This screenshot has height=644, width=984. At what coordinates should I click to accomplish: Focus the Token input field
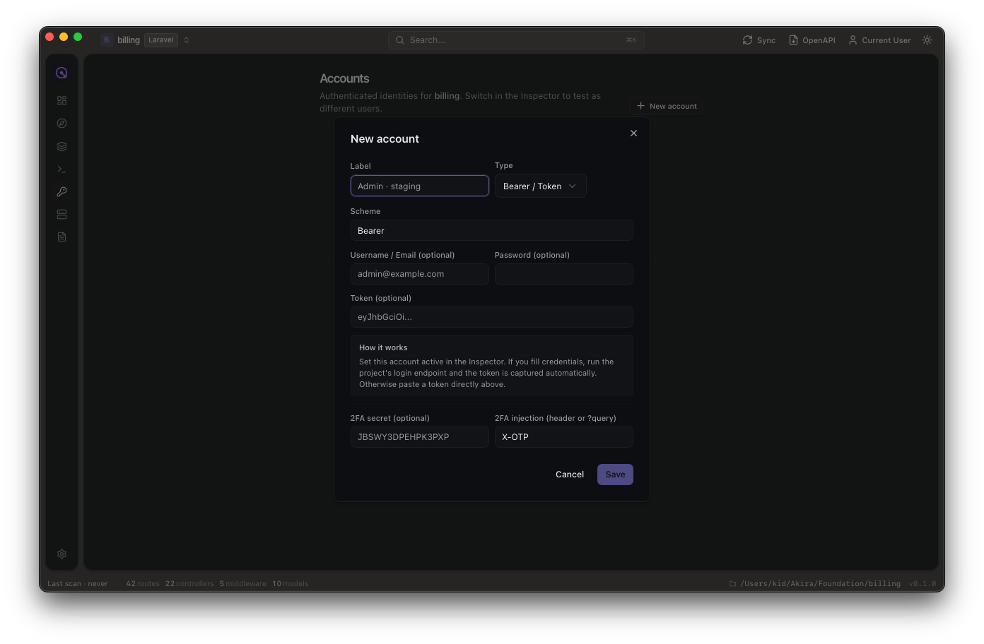point(491,317)
